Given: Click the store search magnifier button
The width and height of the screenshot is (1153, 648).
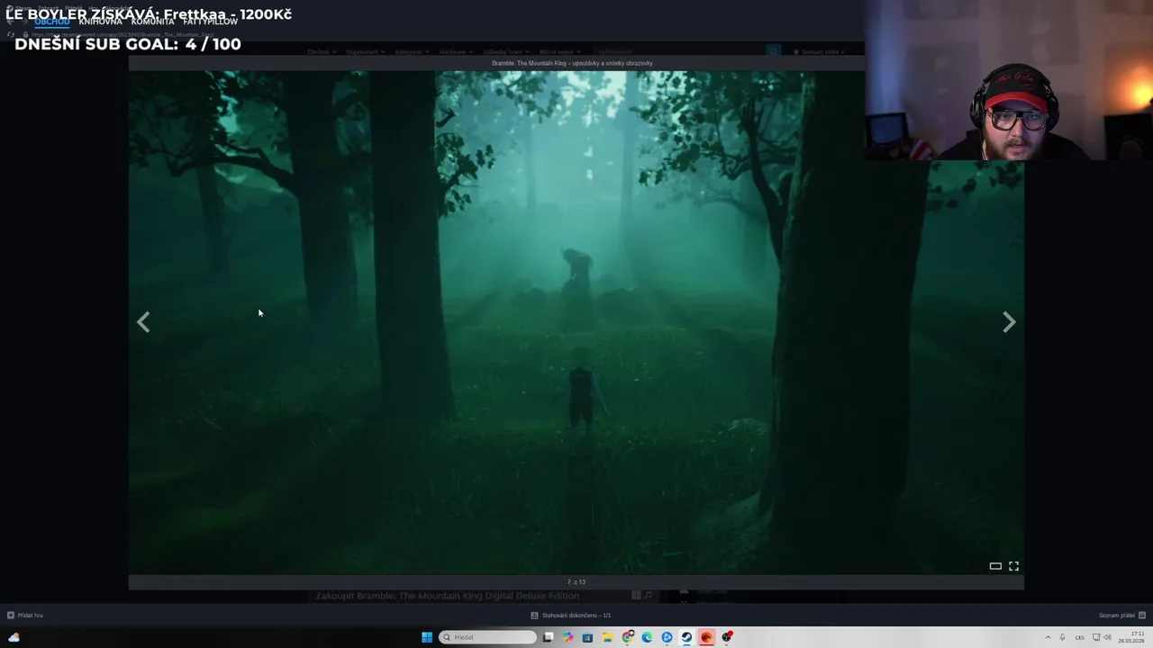Looking at the screenshot, I should pyautogui.click(x=773, y=52).
